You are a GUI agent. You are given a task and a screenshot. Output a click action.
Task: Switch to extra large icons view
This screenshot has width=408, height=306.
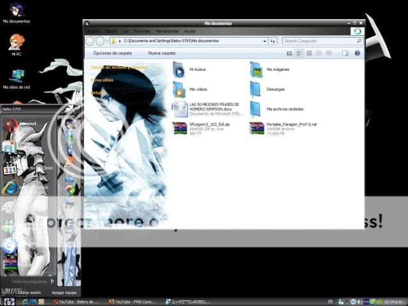coord(289,53)
